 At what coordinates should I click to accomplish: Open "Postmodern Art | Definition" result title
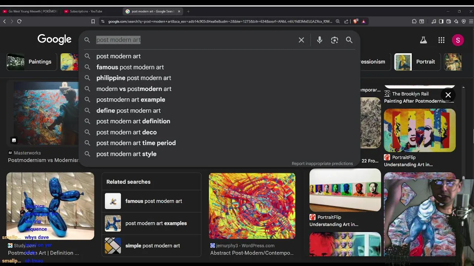pyautogui.click(x=43, y=253)
